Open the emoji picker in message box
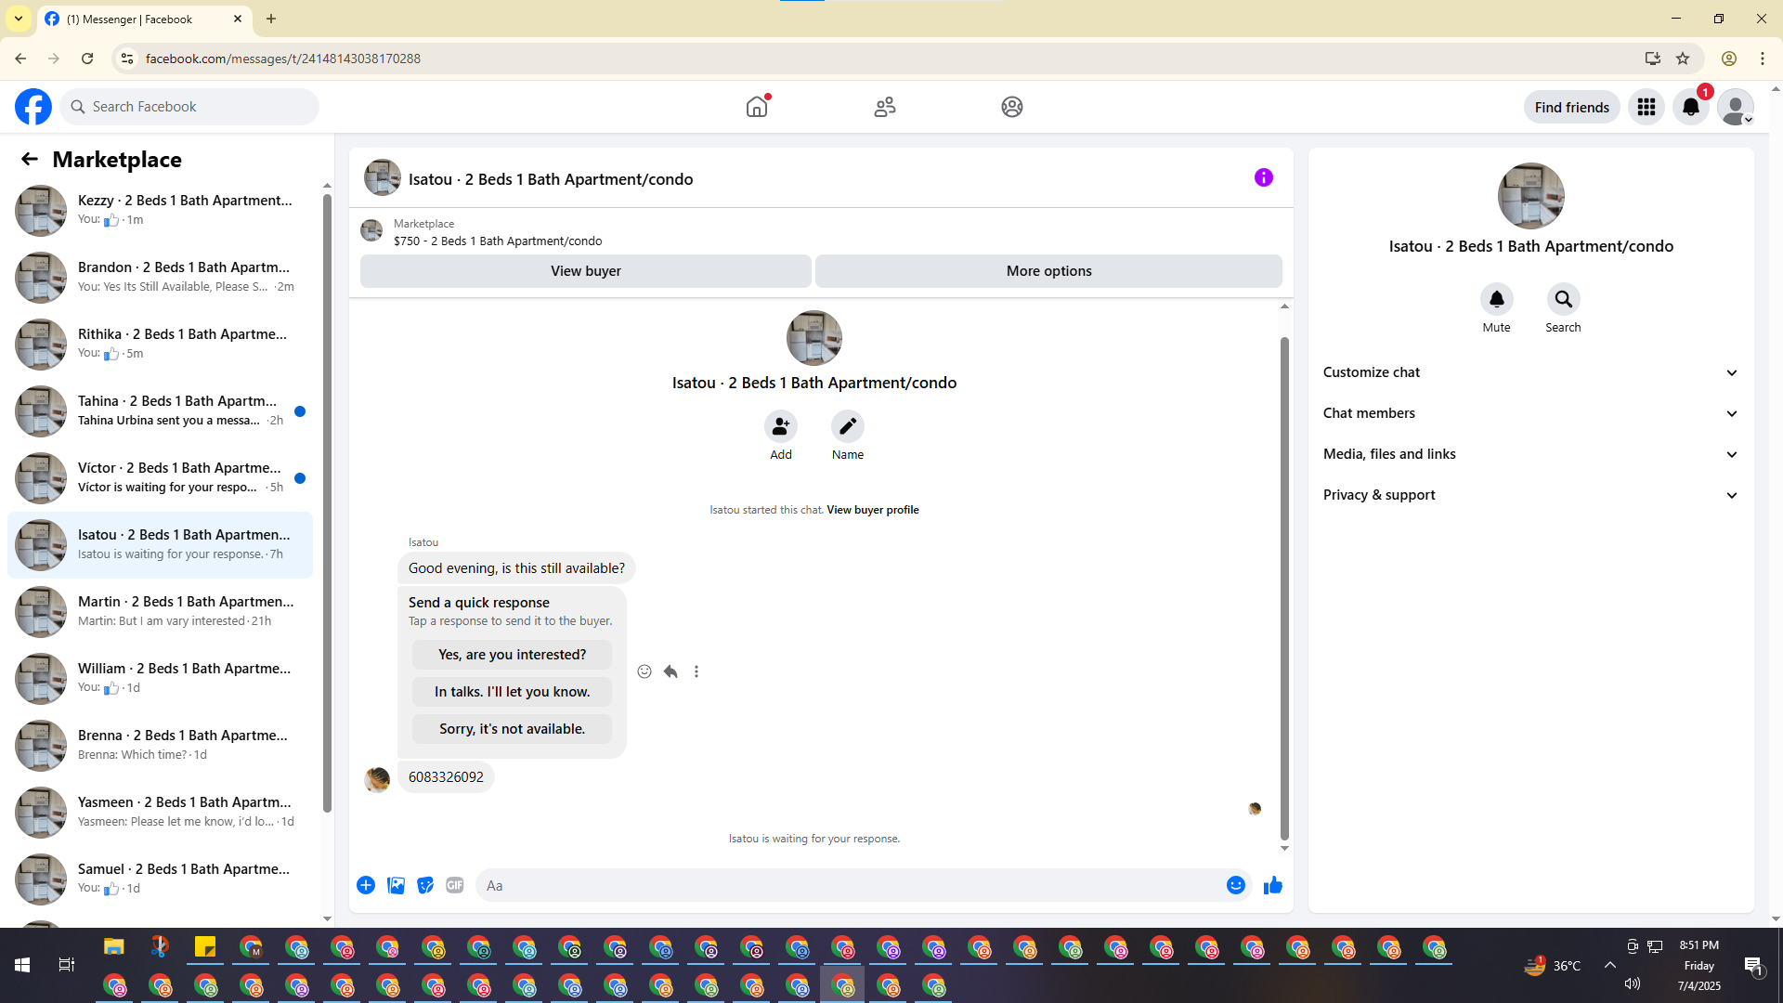The image size is (1783, 1003). click(x=1235, y=885)
